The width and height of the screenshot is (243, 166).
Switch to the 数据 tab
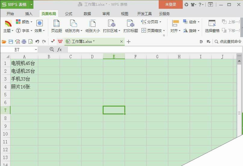tap(87, 14)
